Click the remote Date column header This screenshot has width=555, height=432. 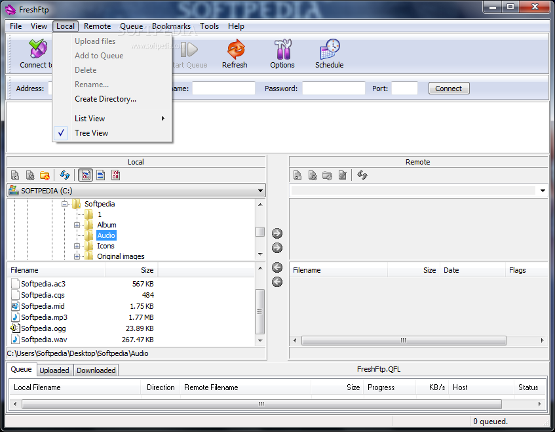tap(472, 270)
